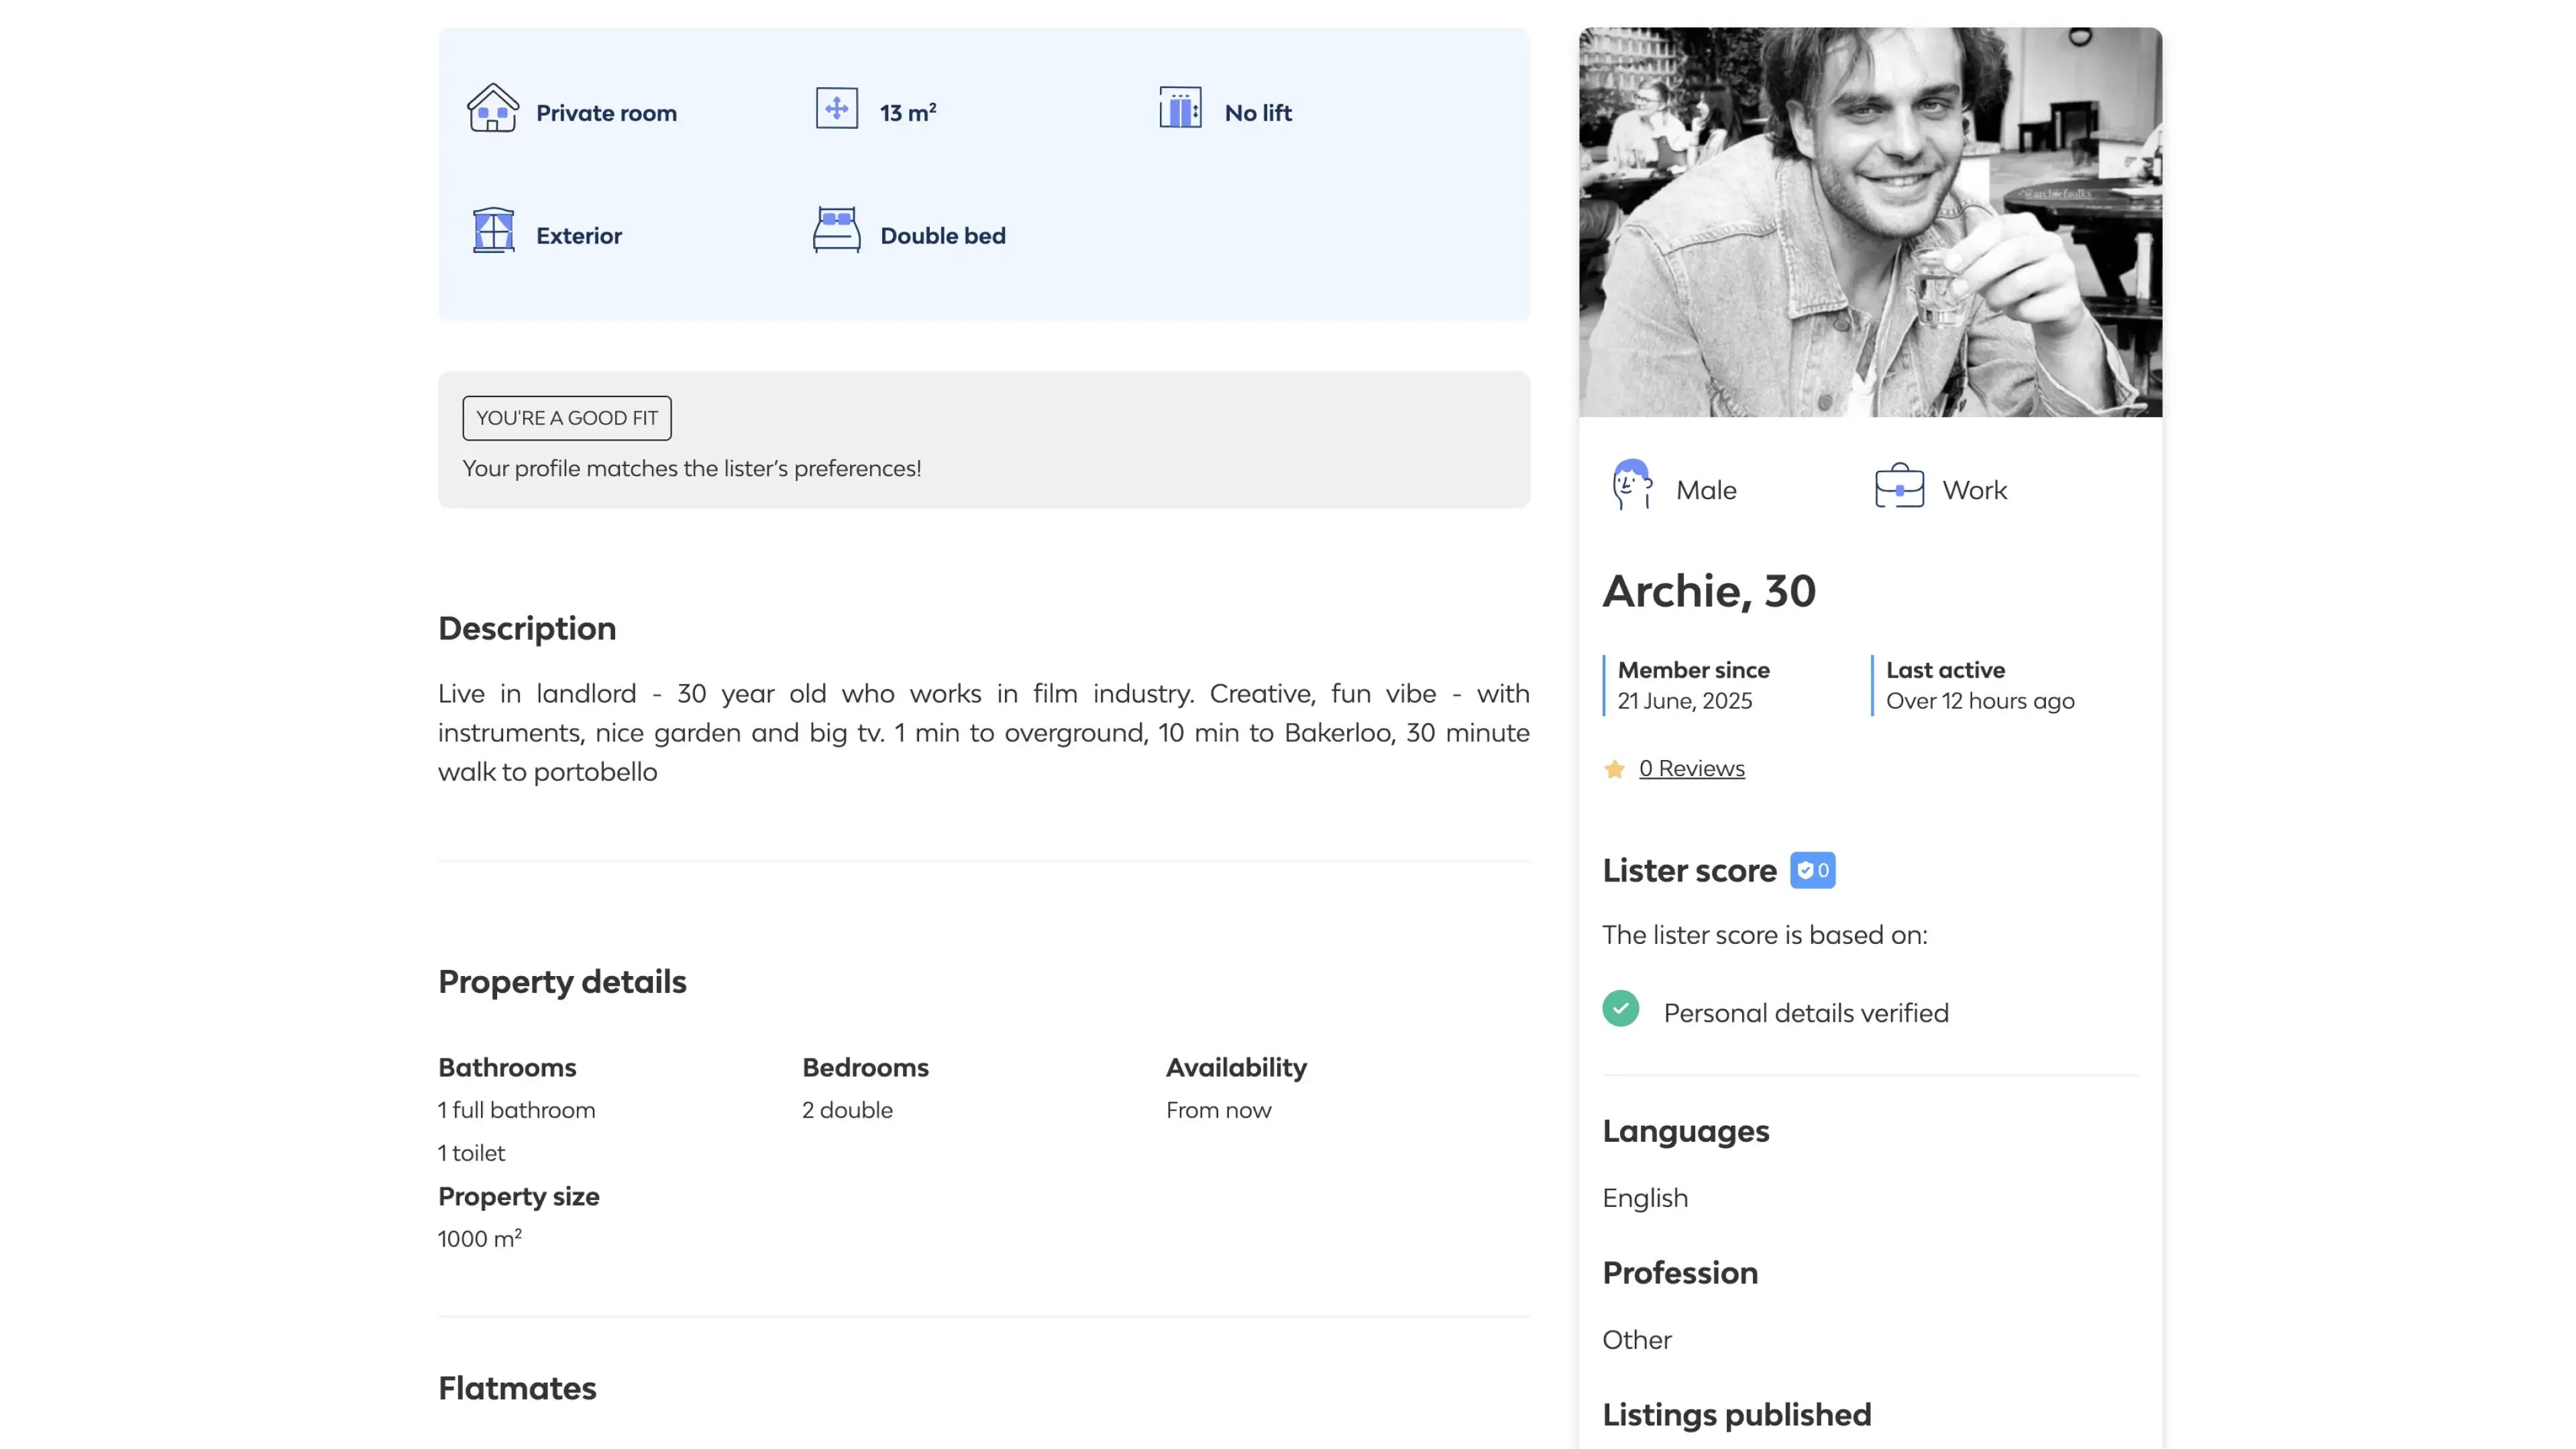This screenshot has height=1449, width=2576.
Task: Open the 0 Reviews link
Action: (x=1691, y=768)
